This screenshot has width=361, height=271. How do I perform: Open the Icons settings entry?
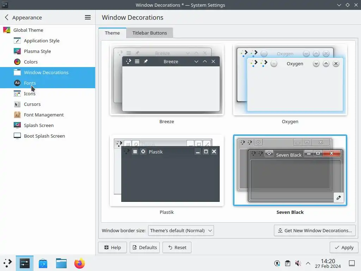pyautogui.click(x=48, y=94)
